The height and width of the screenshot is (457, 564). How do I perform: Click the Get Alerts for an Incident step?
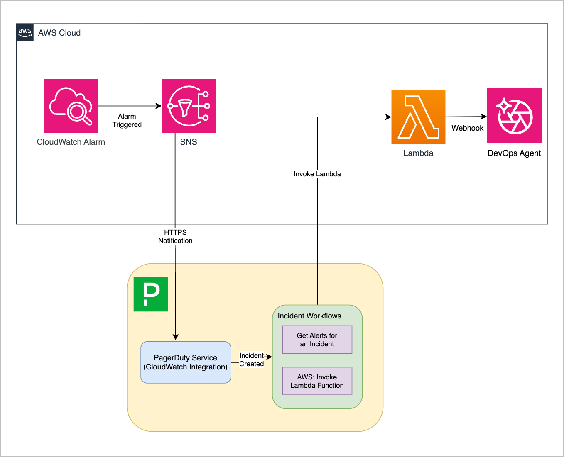[317, 340]
